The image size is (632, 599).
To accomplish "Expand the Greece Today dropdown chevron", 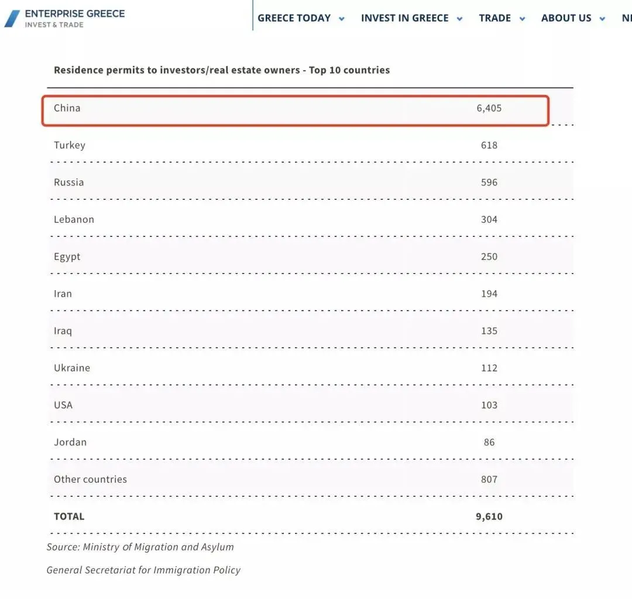I will click(342, 19).
